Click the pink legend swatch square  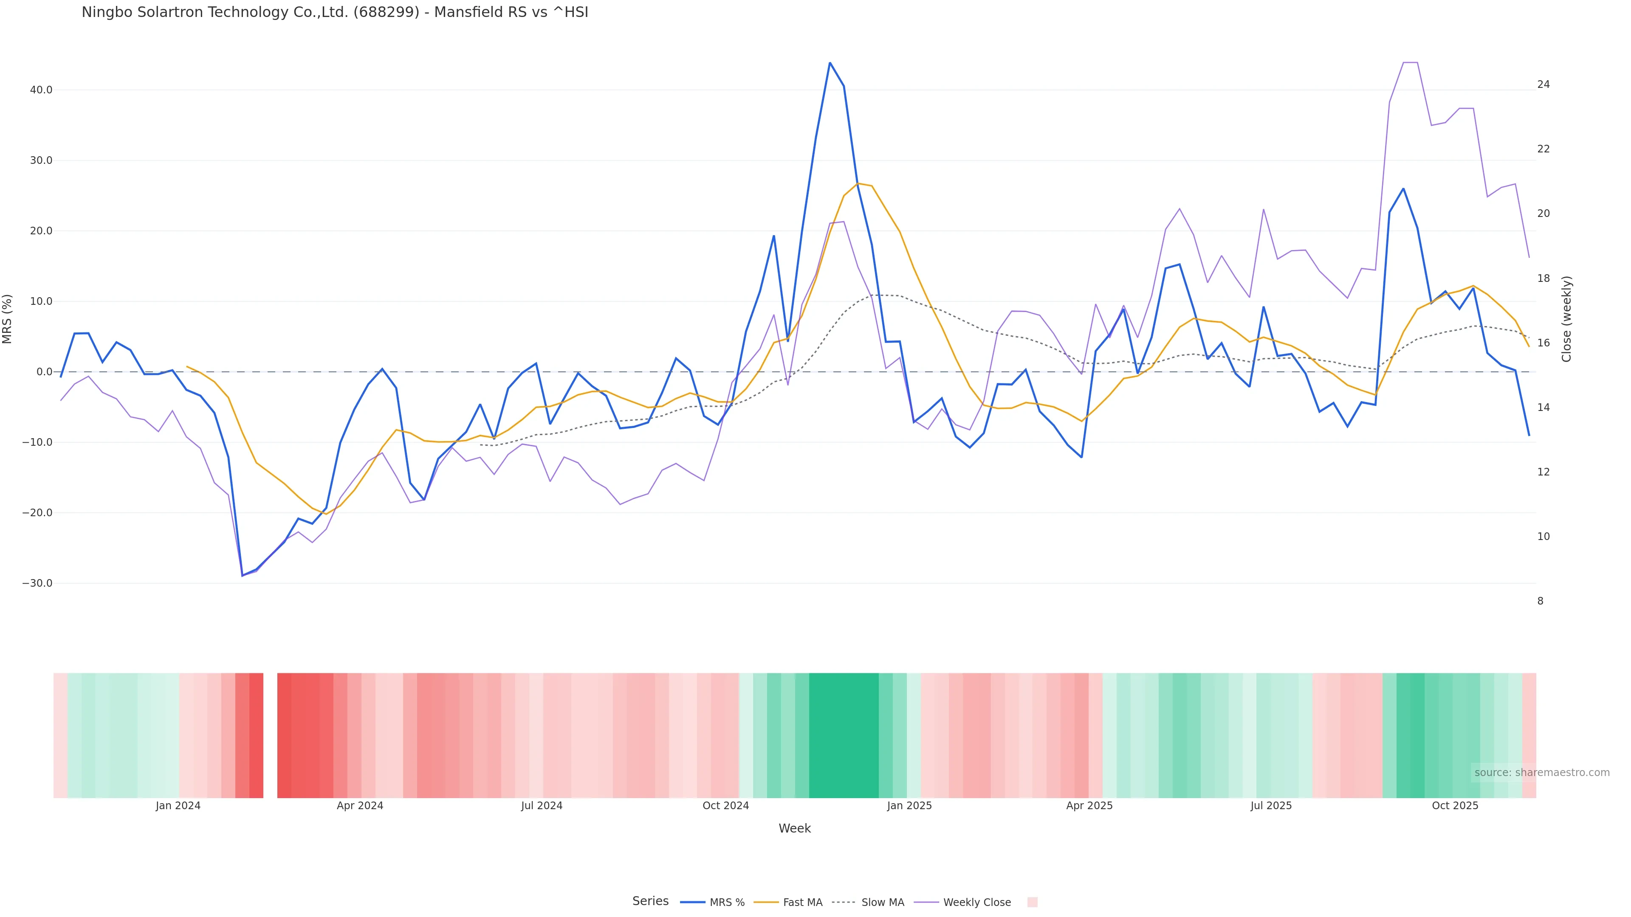(1032, 903)
